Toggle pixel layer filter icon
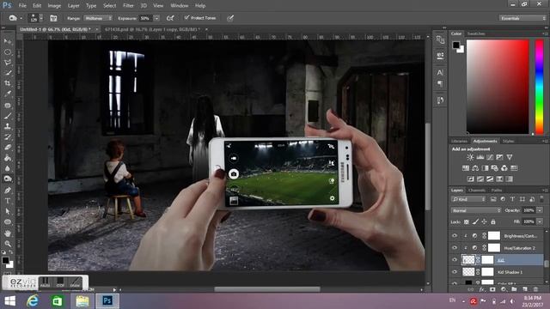The image size is (550, 309). 493,199
